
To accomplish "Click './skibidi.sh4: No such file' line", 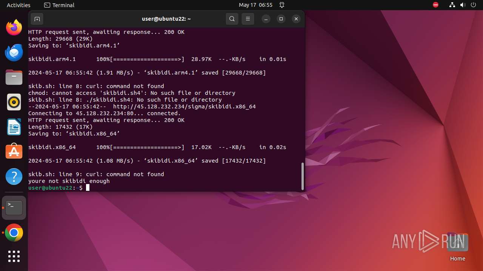I will tap(125, 100).
